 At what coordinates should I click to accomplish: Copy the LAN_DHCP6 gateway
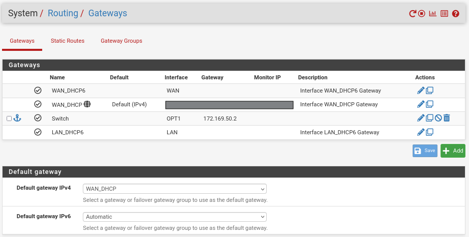click(x=429, y=132)
